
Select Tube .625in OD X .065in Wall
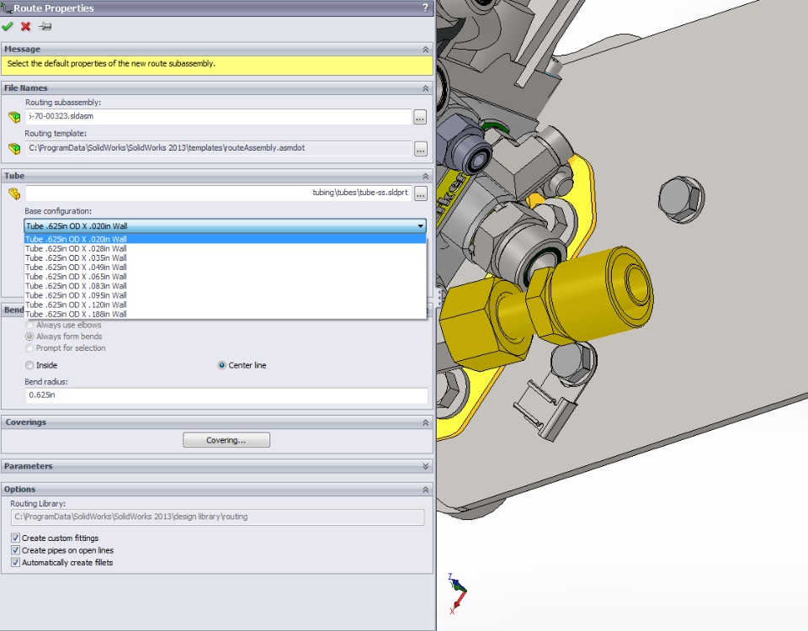coord(226,276)
